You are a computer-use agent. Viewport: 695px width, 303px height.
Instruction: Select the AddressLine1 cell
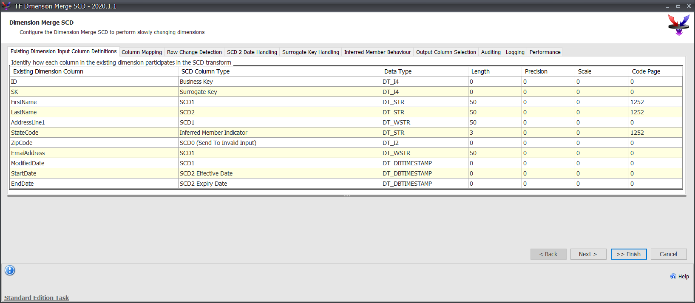94,122
